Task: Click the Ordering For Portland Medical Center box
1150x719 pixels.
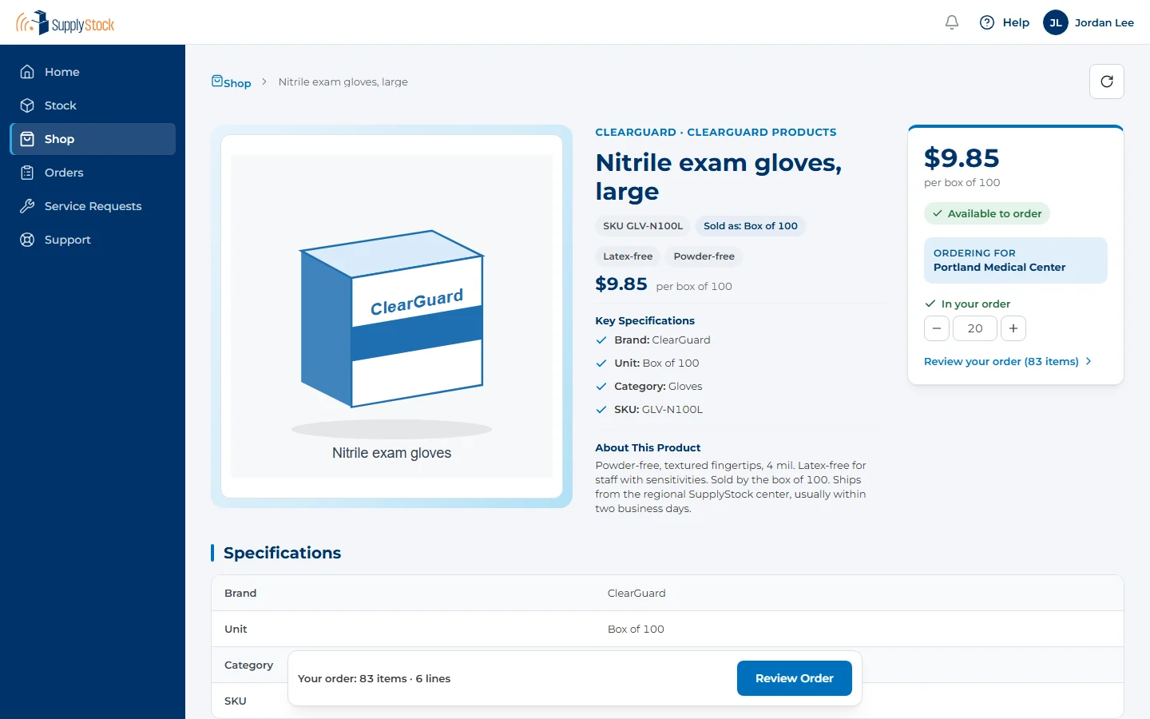Action: click(1016, 260)
